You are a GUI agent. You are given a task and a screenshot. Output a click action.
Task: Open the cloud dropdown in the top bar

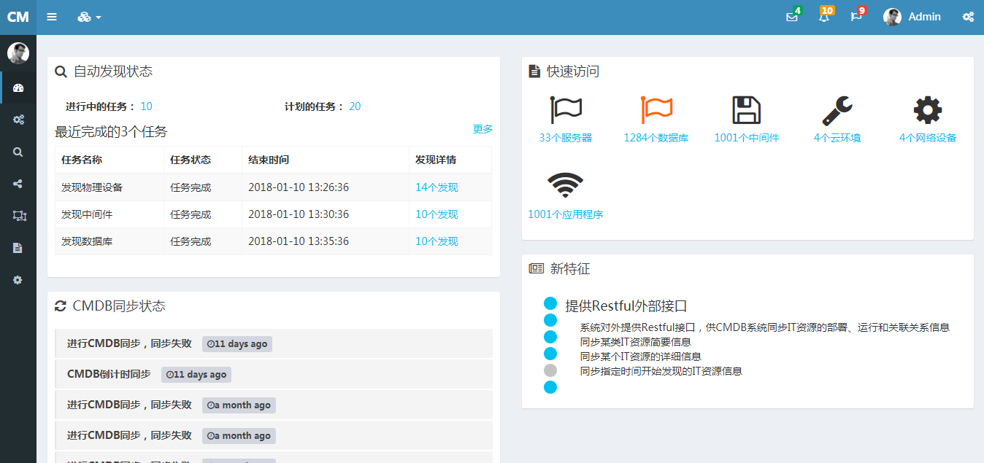[x=88, y=16]
